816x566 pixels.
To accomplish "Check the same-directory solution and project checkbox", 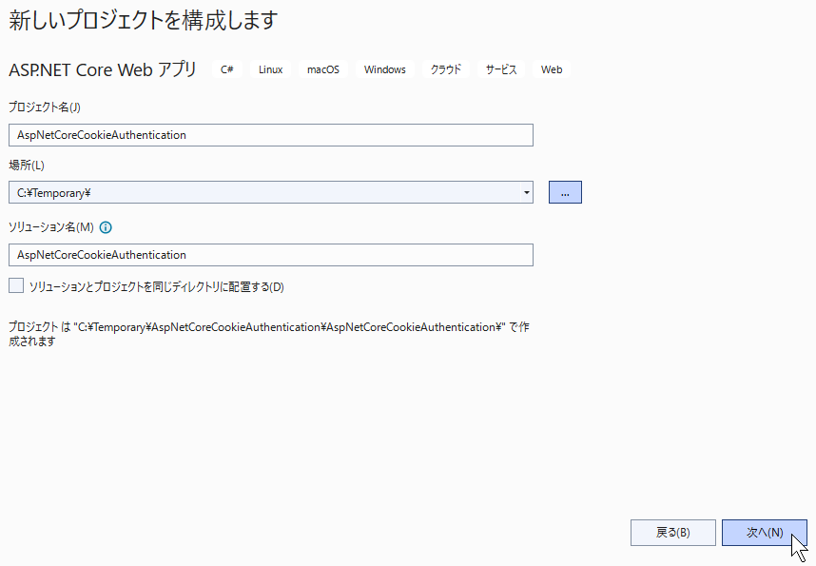I will (x=16, y=286).
